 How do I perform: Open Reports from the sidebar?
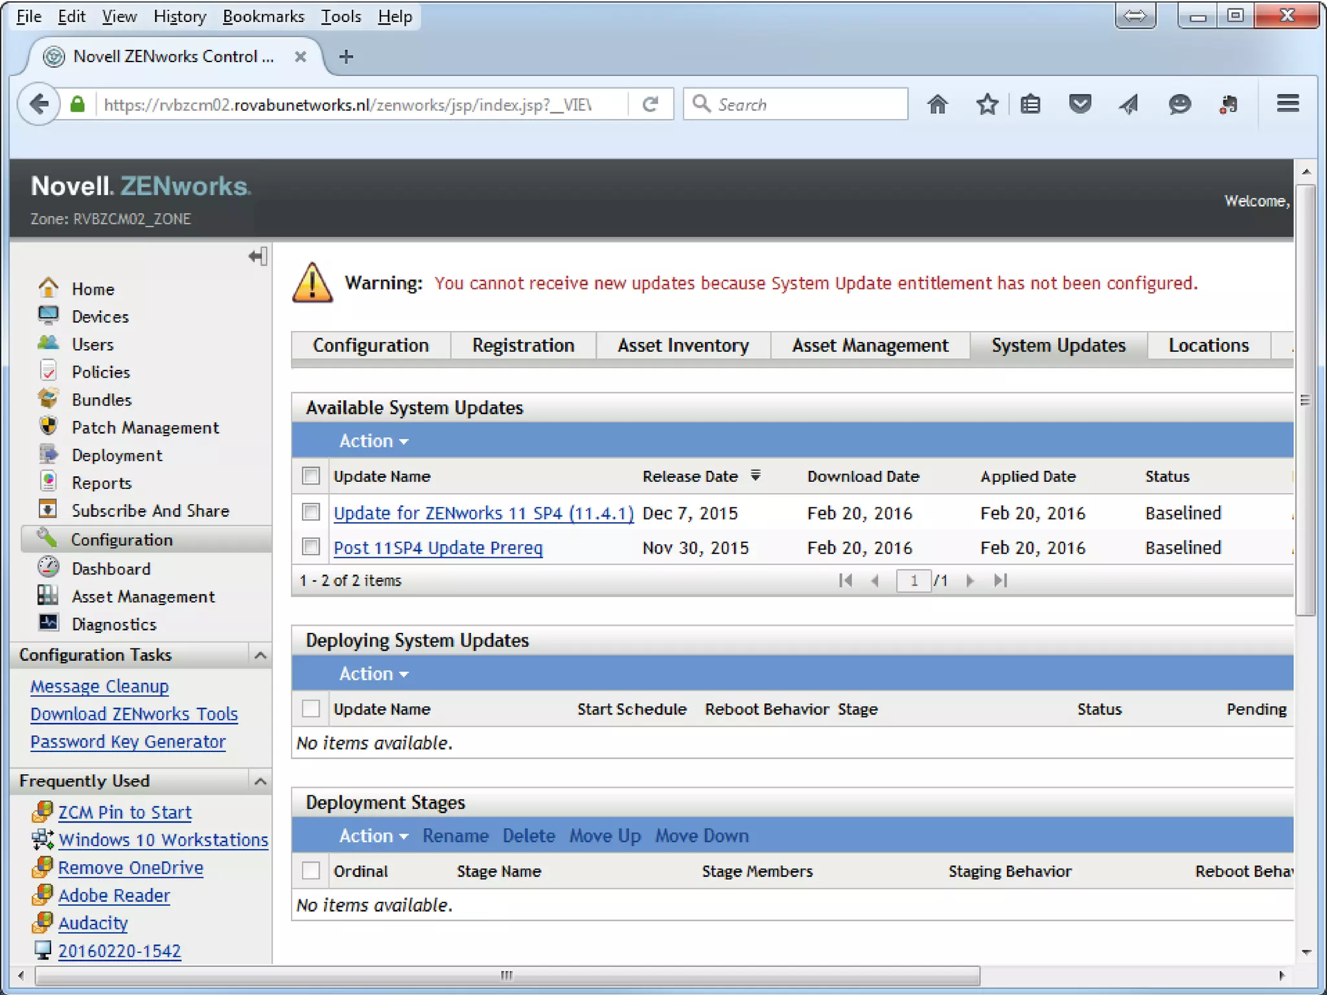101,483
